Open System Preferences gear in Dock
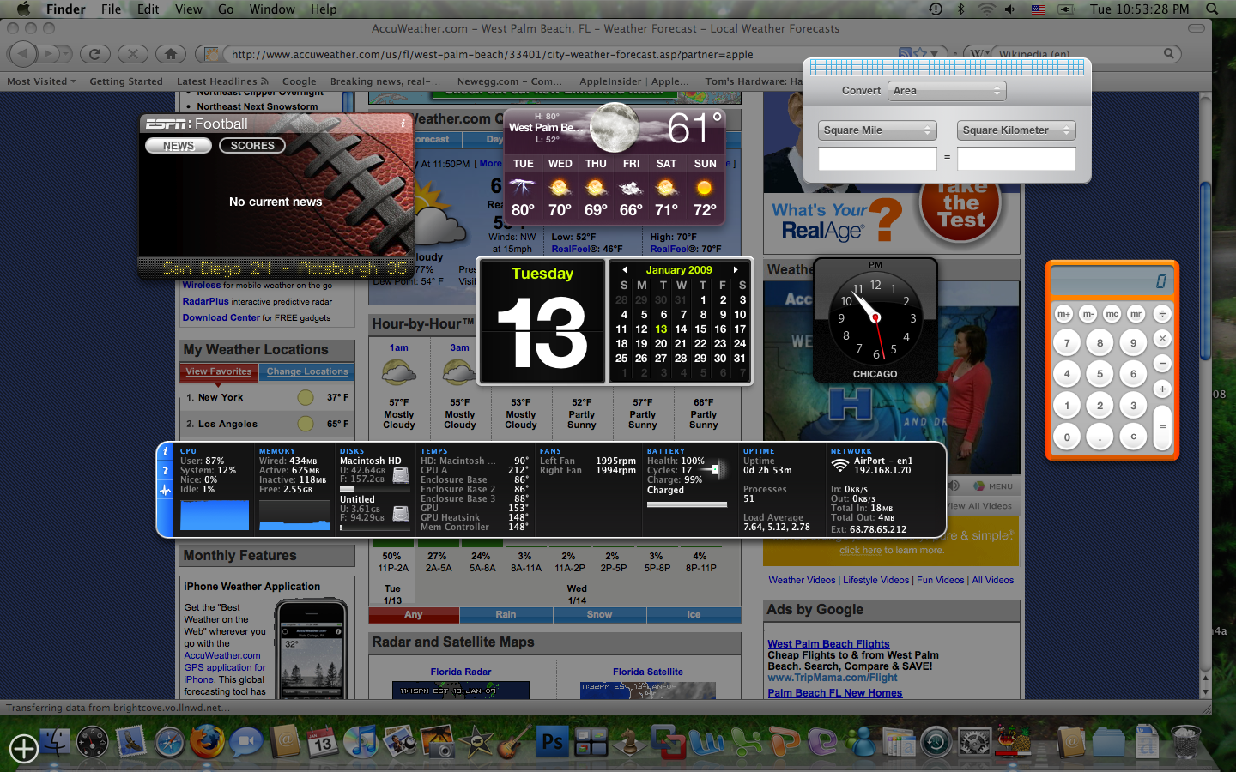Screen dimensions: 1236x772 975,743
